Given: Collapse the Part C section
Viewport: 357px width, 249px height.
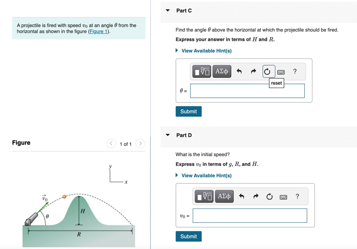Looking at the screenshot, I should [167, 11].
